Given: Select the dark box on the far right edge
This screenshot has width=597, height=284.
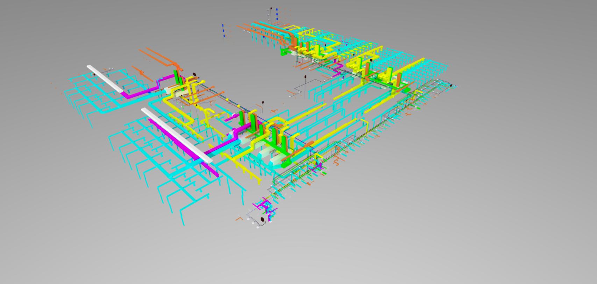Looking at the screenshot, I should point(451,85).
